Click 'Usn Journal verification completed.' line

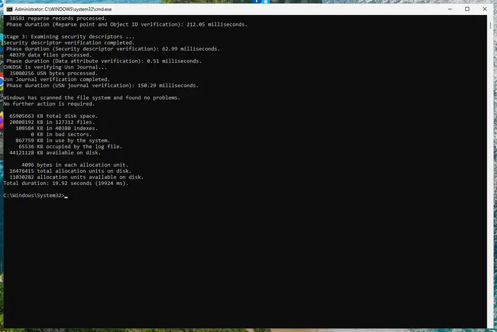57,79
